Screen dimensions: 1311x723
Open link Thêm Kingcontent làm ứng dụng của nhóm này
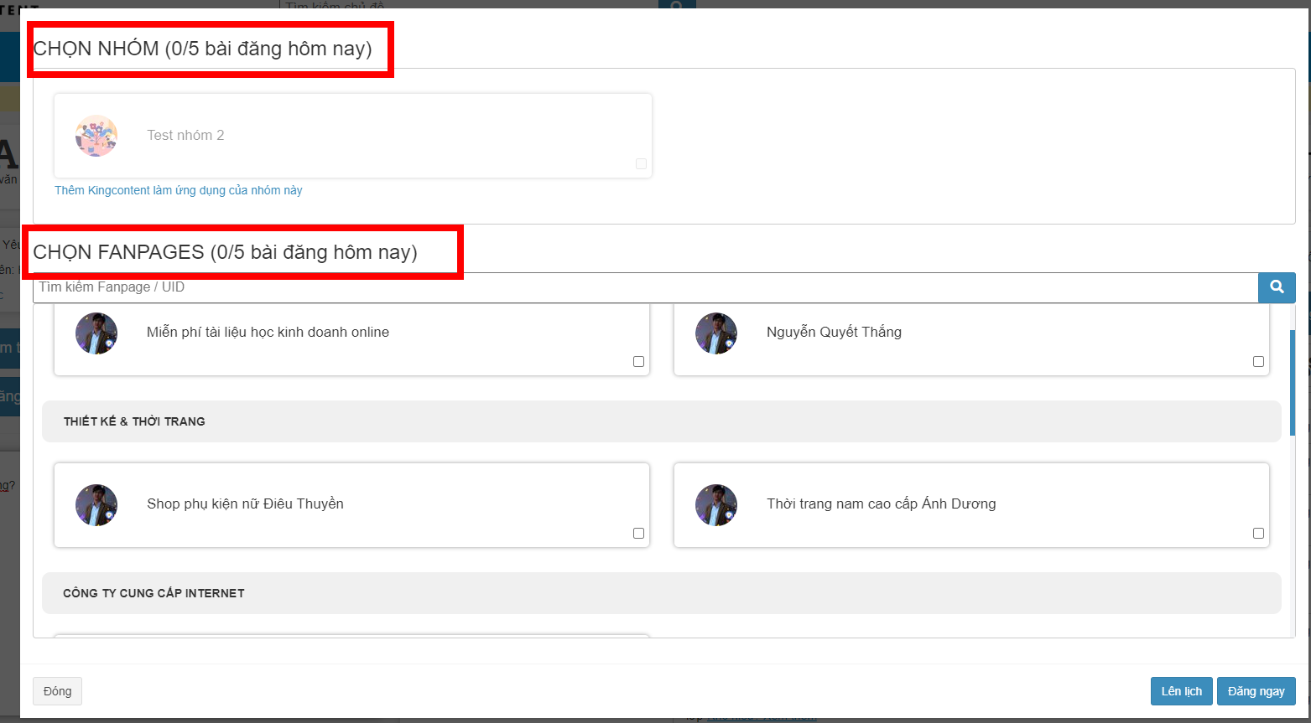tap(179, 190)
